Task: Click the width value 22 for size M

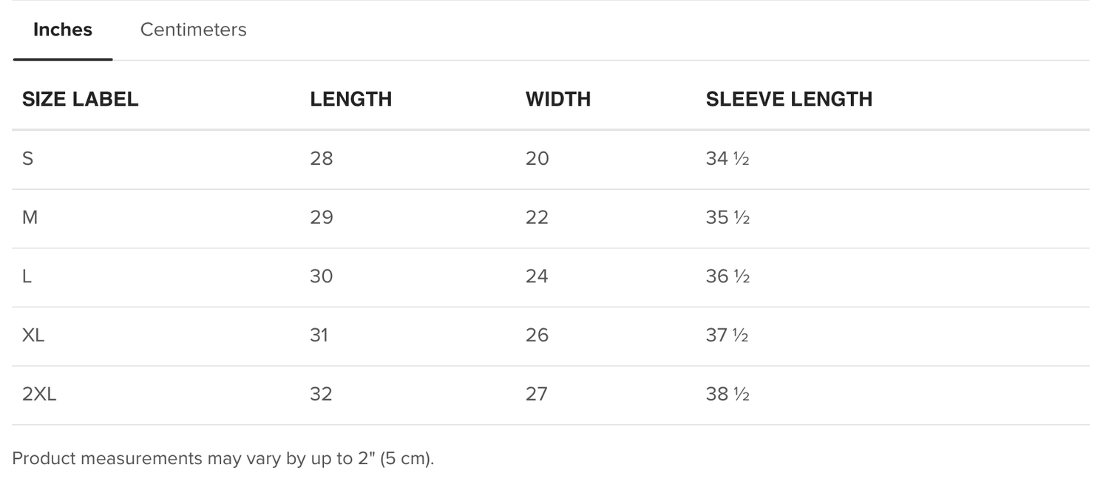Action: (x=537, y=217)
